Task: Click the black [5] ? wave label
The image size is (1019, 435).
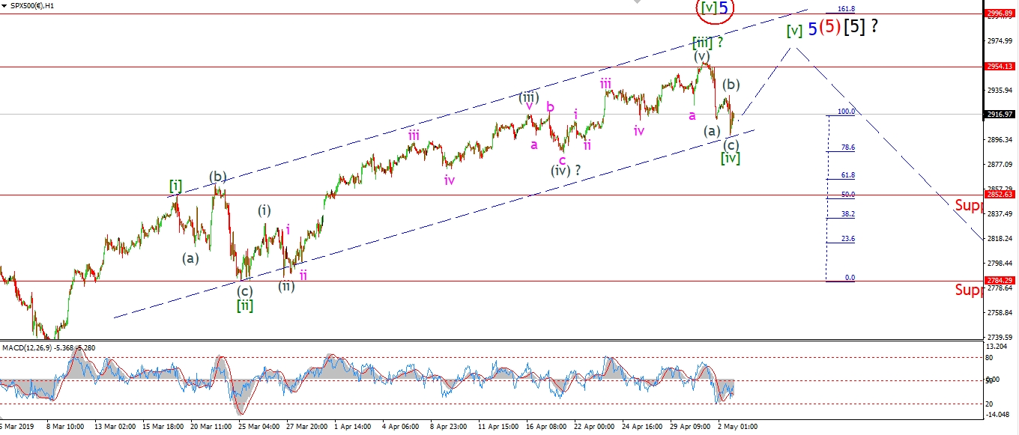Action: coord(861,28)
